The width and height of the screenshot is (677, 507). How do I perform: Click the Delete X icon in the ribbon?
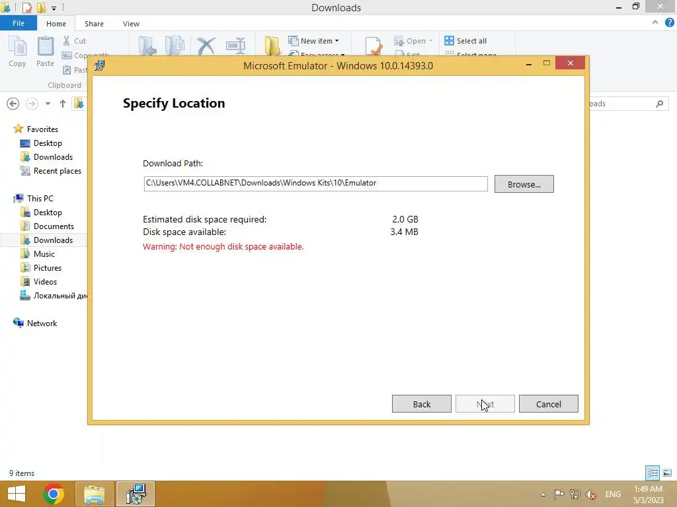coord(206,46)
